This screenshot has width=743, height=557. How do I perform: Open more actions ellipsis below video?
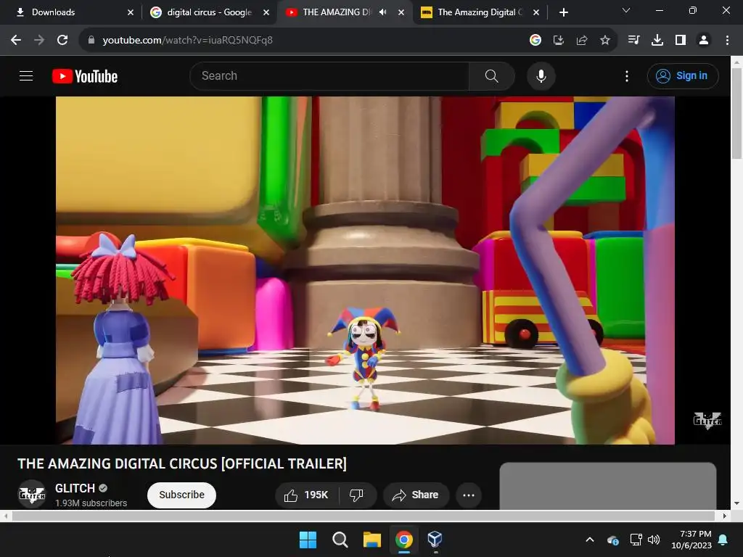469,495
